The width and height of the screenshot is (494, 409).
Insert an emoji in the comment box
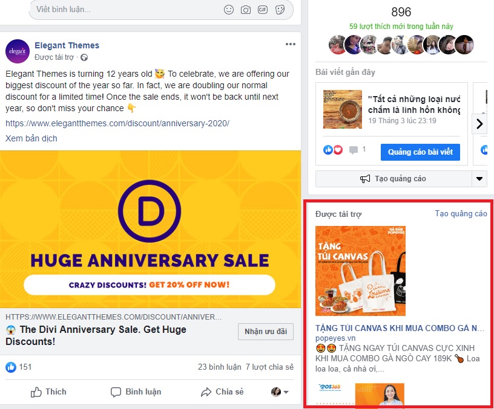click(x=229, y=10)
